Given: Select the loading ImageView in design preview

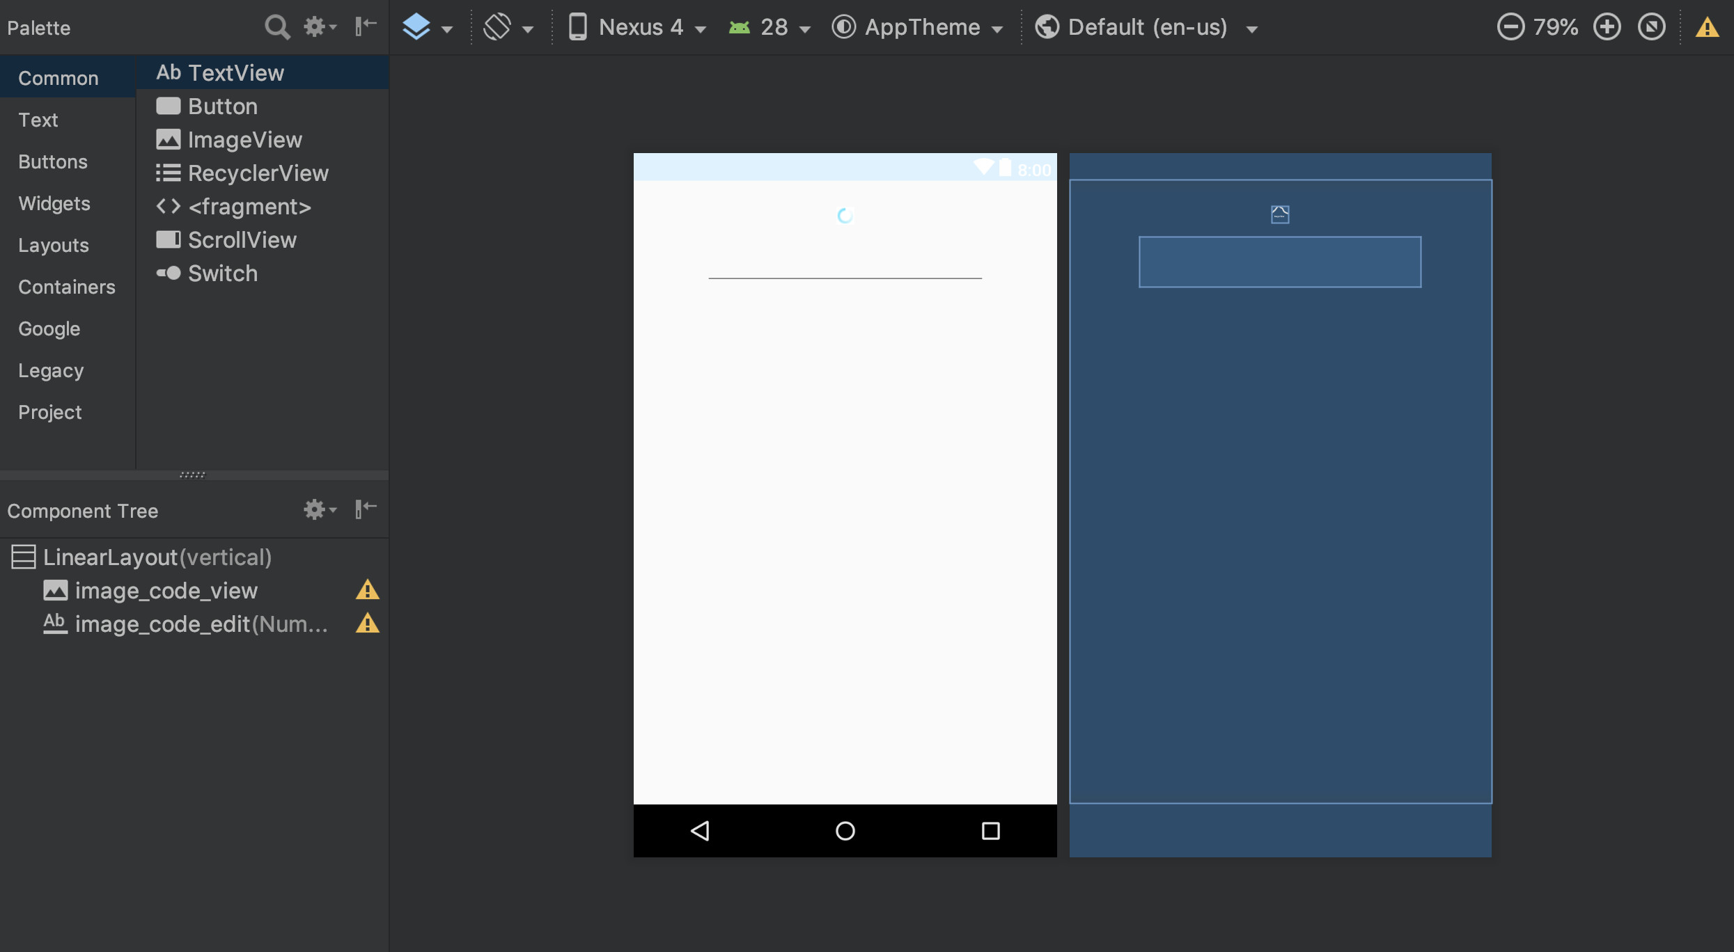Looking at the screenshot, I should [845, 216].
